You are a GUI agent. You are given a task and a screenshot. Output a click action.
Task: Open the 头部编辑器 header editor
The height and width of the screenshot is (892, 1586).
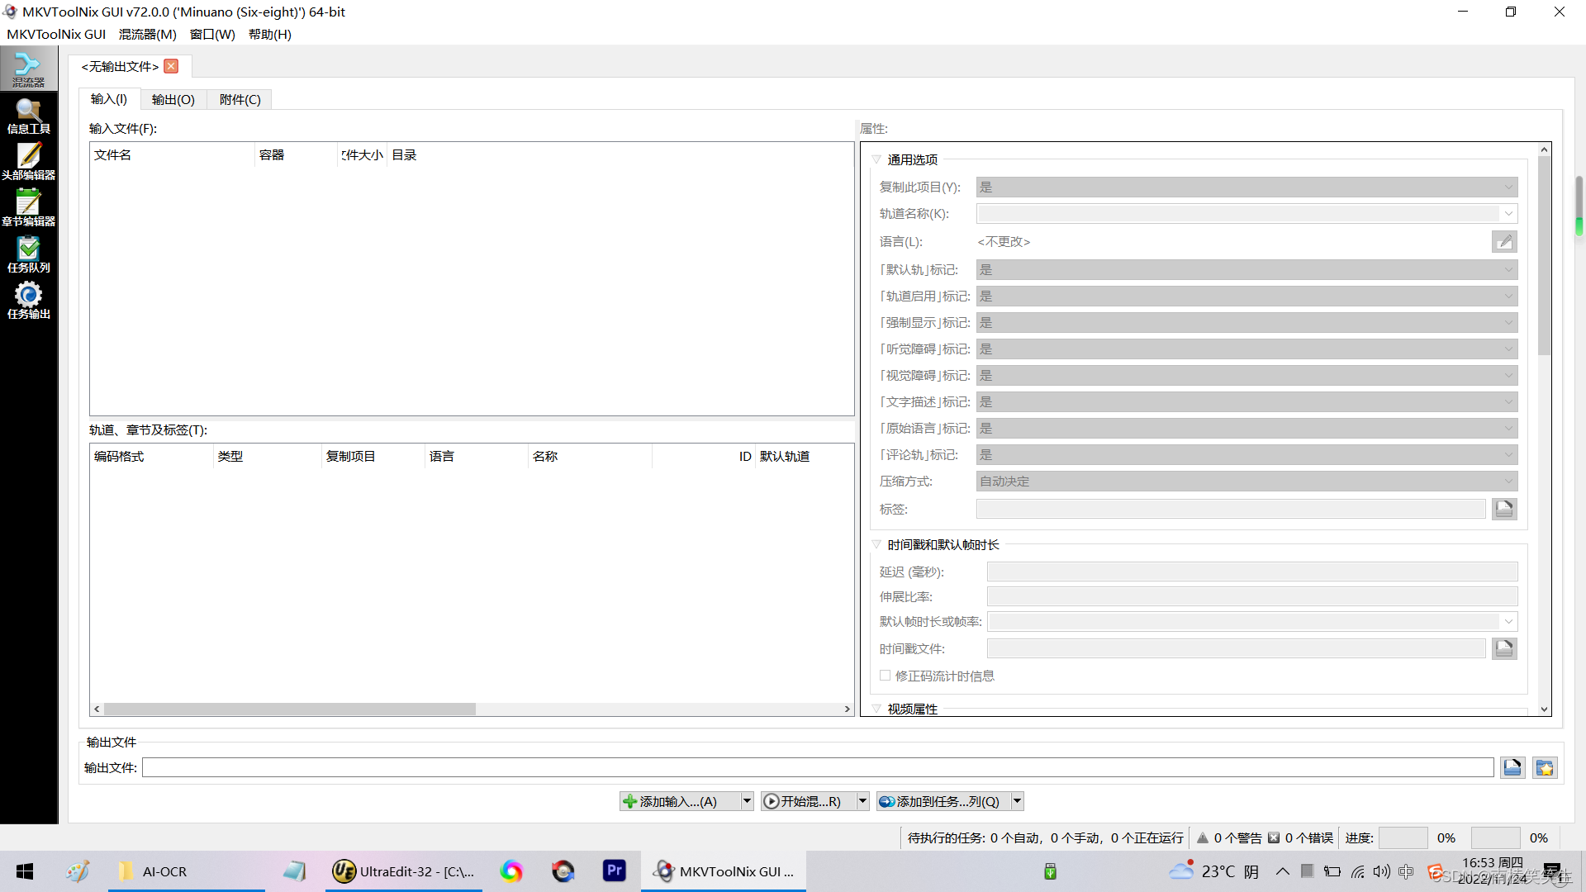tap(28, 162)
